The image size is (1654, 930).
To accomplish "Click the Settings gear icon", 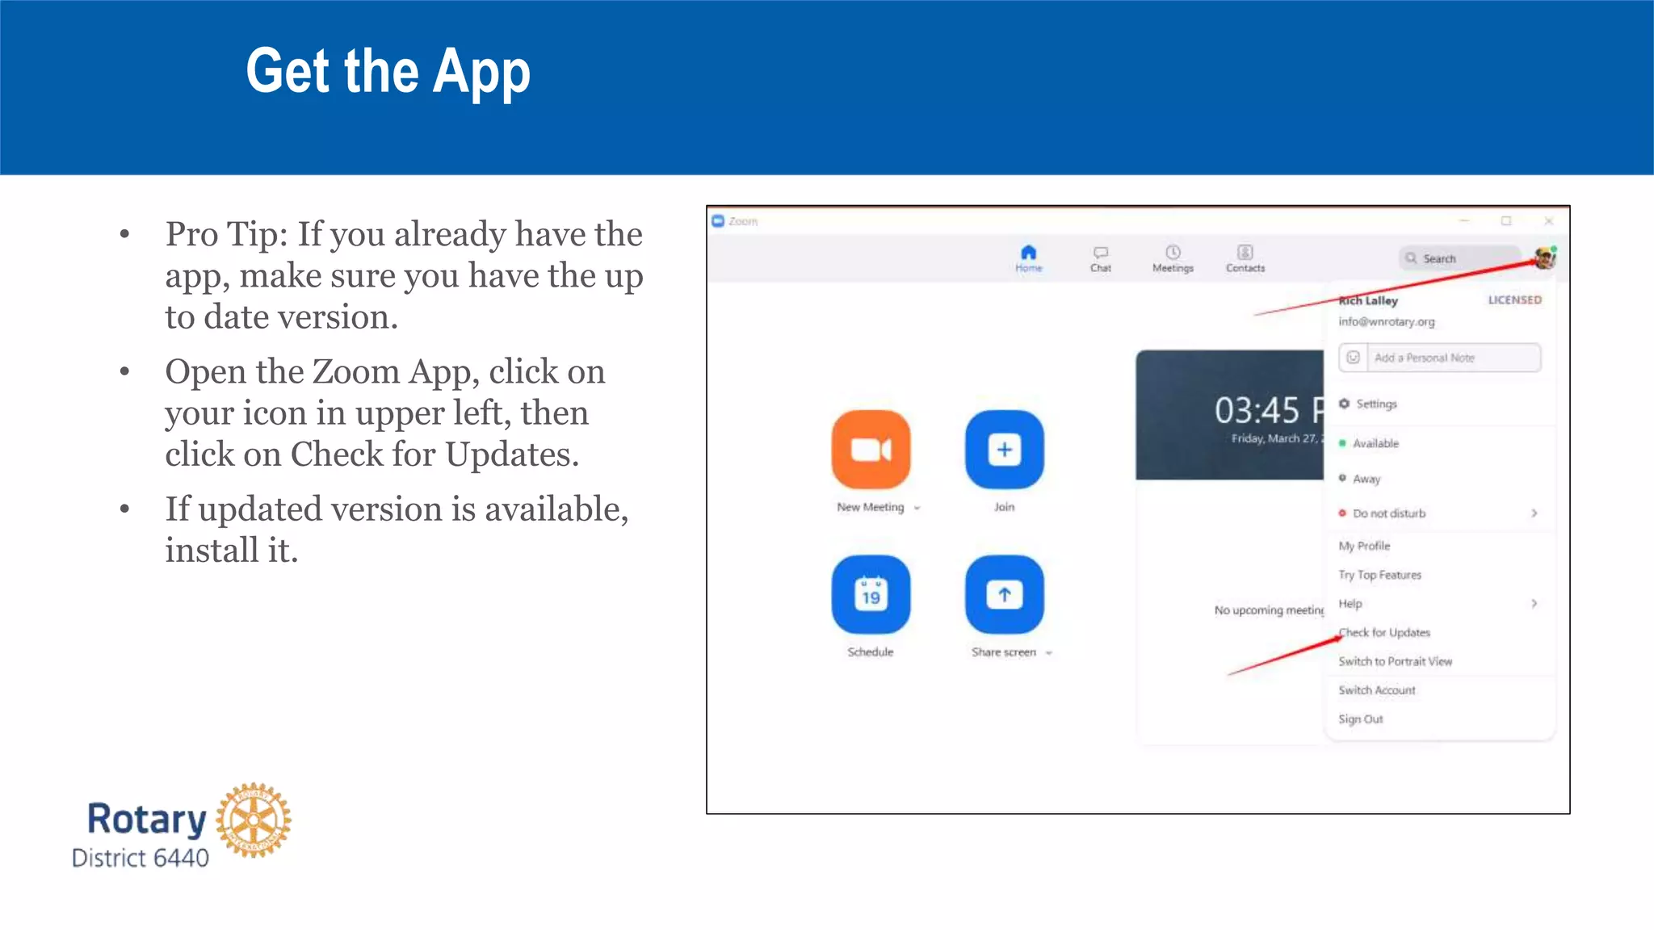I will 1344,404.
